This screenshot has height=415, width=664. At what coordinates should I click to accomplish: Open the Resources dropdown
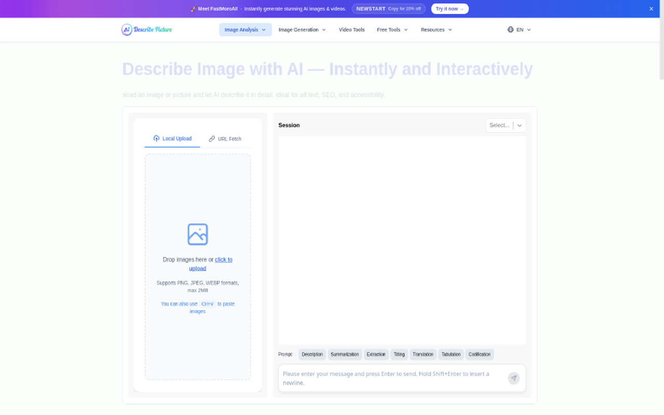[436, 30]
